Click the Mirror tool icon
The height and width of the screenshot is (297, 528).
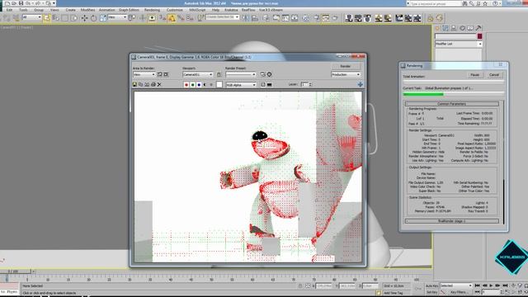tap(246, 18)
